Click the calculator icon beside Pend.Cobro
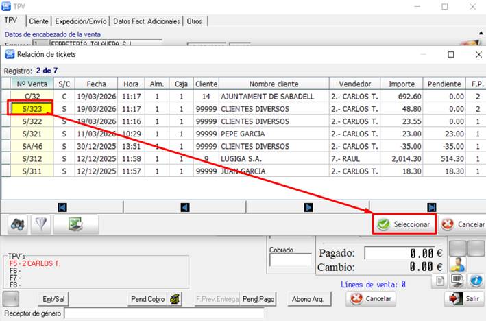Screen dimensions: 486x321 pyautogui.click(x=175, y=298)
